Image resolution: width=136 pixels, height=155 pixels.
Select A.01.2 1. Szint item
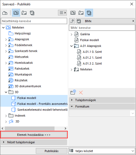92,58
